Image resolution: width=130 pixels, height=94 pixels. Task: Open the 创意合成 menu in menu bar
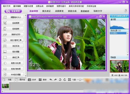click(40, 6)
